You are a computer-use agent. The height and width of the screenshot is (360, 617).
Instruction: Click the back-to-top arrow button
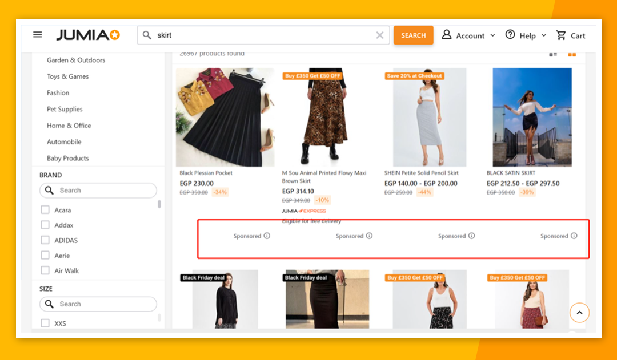click(x=579, y=313)
